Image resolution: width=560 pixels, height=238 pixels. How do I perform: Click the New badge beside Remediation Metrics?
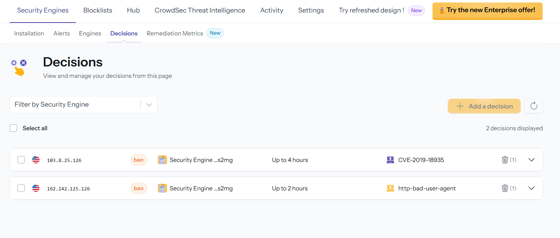tap(215, 33)
